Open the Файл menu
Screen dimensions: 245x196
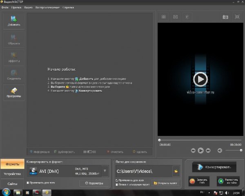pyautogui.click(x=5, y=7)
